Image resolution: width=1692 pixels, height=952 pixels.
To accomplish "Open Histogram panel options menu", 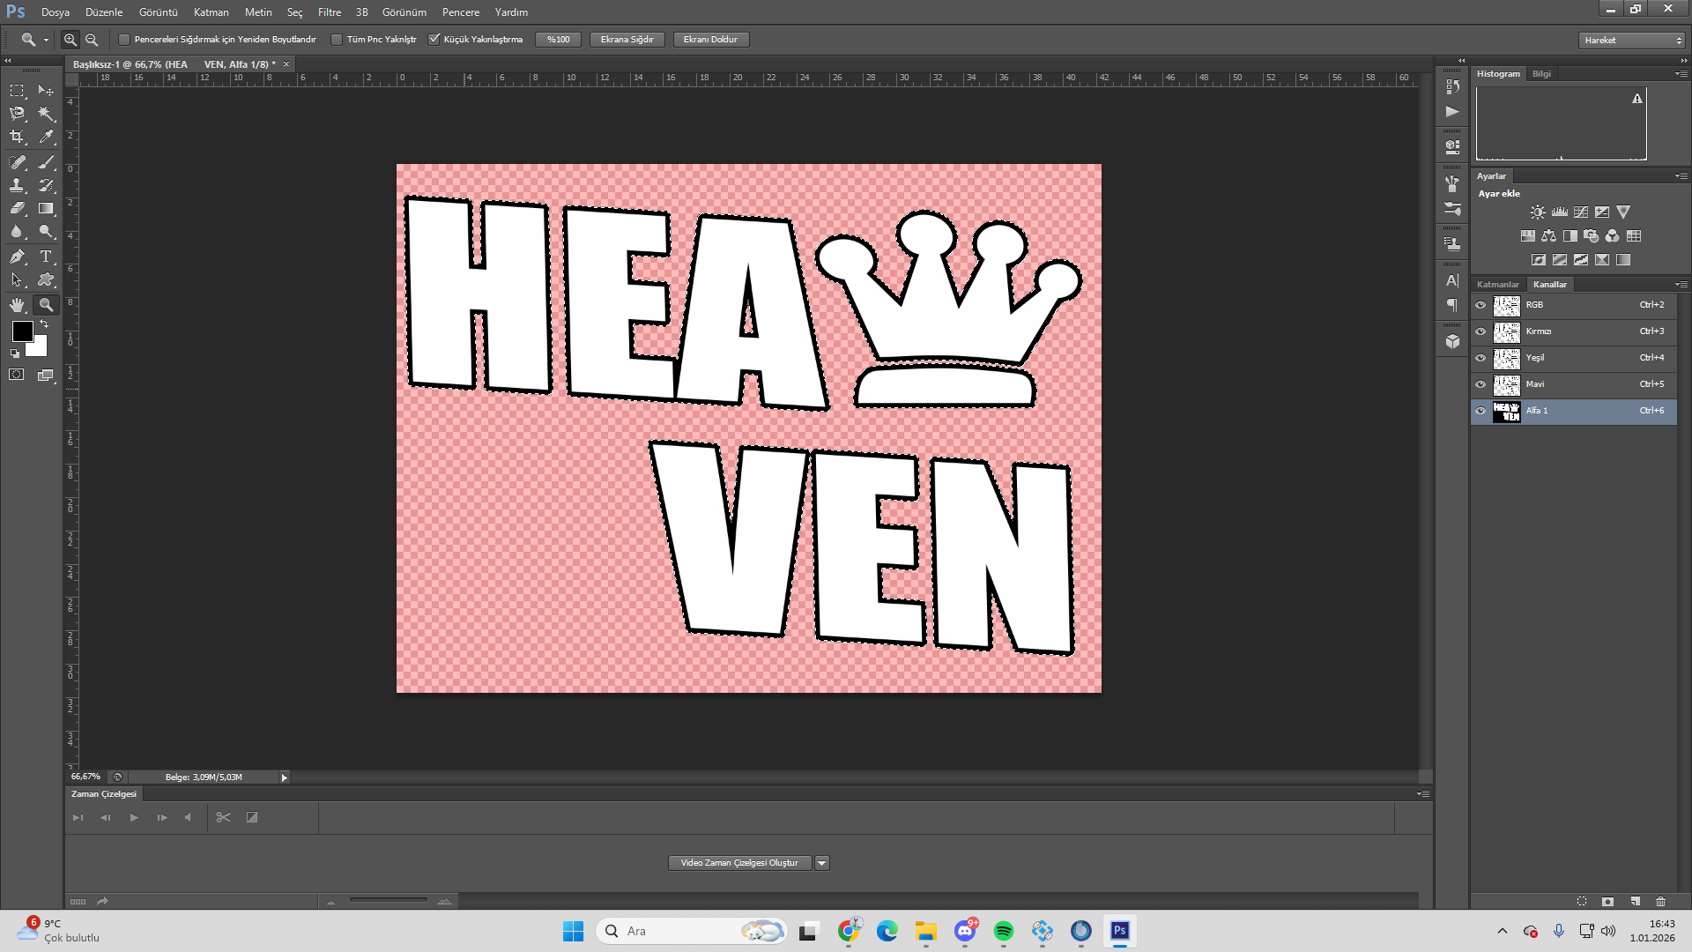I will 1681,74.
